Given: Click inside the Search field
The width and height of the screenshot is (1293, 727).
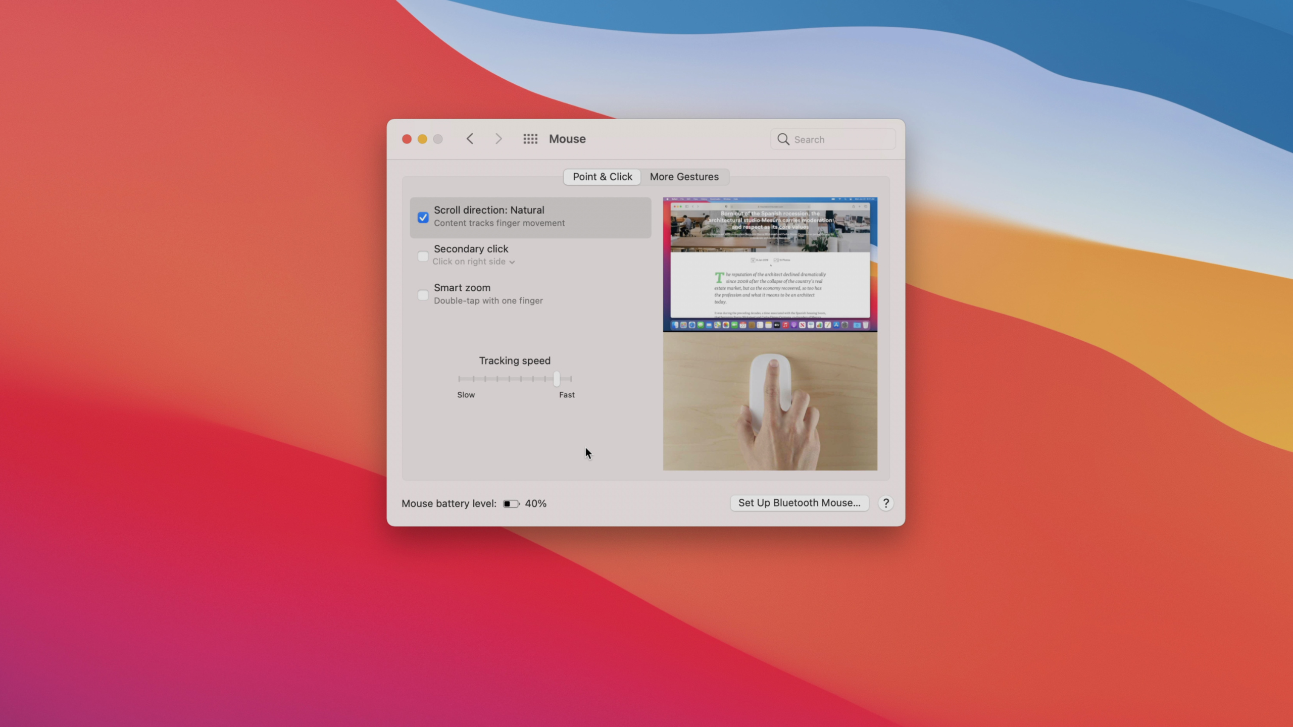Looking at the screenshot, I should tap(833, 139).
